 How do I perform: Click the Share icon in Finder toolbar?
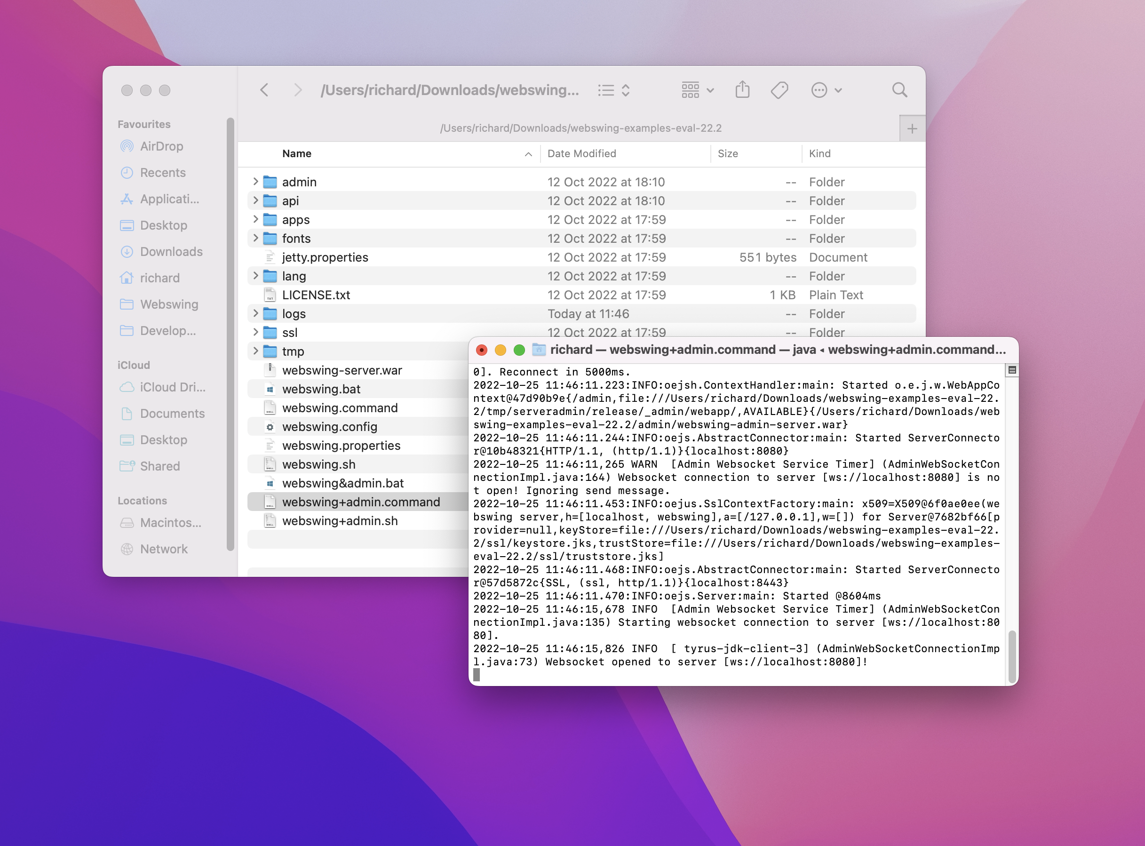(x=742, y=89)
